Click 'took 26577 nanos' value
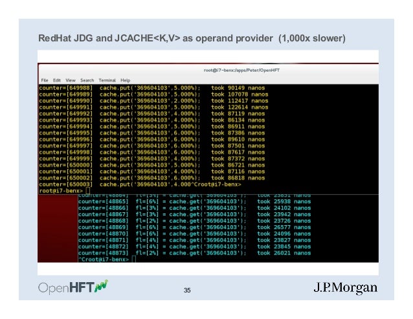Image resolution: width=413 pixels, height=319 pixels. click(284, 227)
